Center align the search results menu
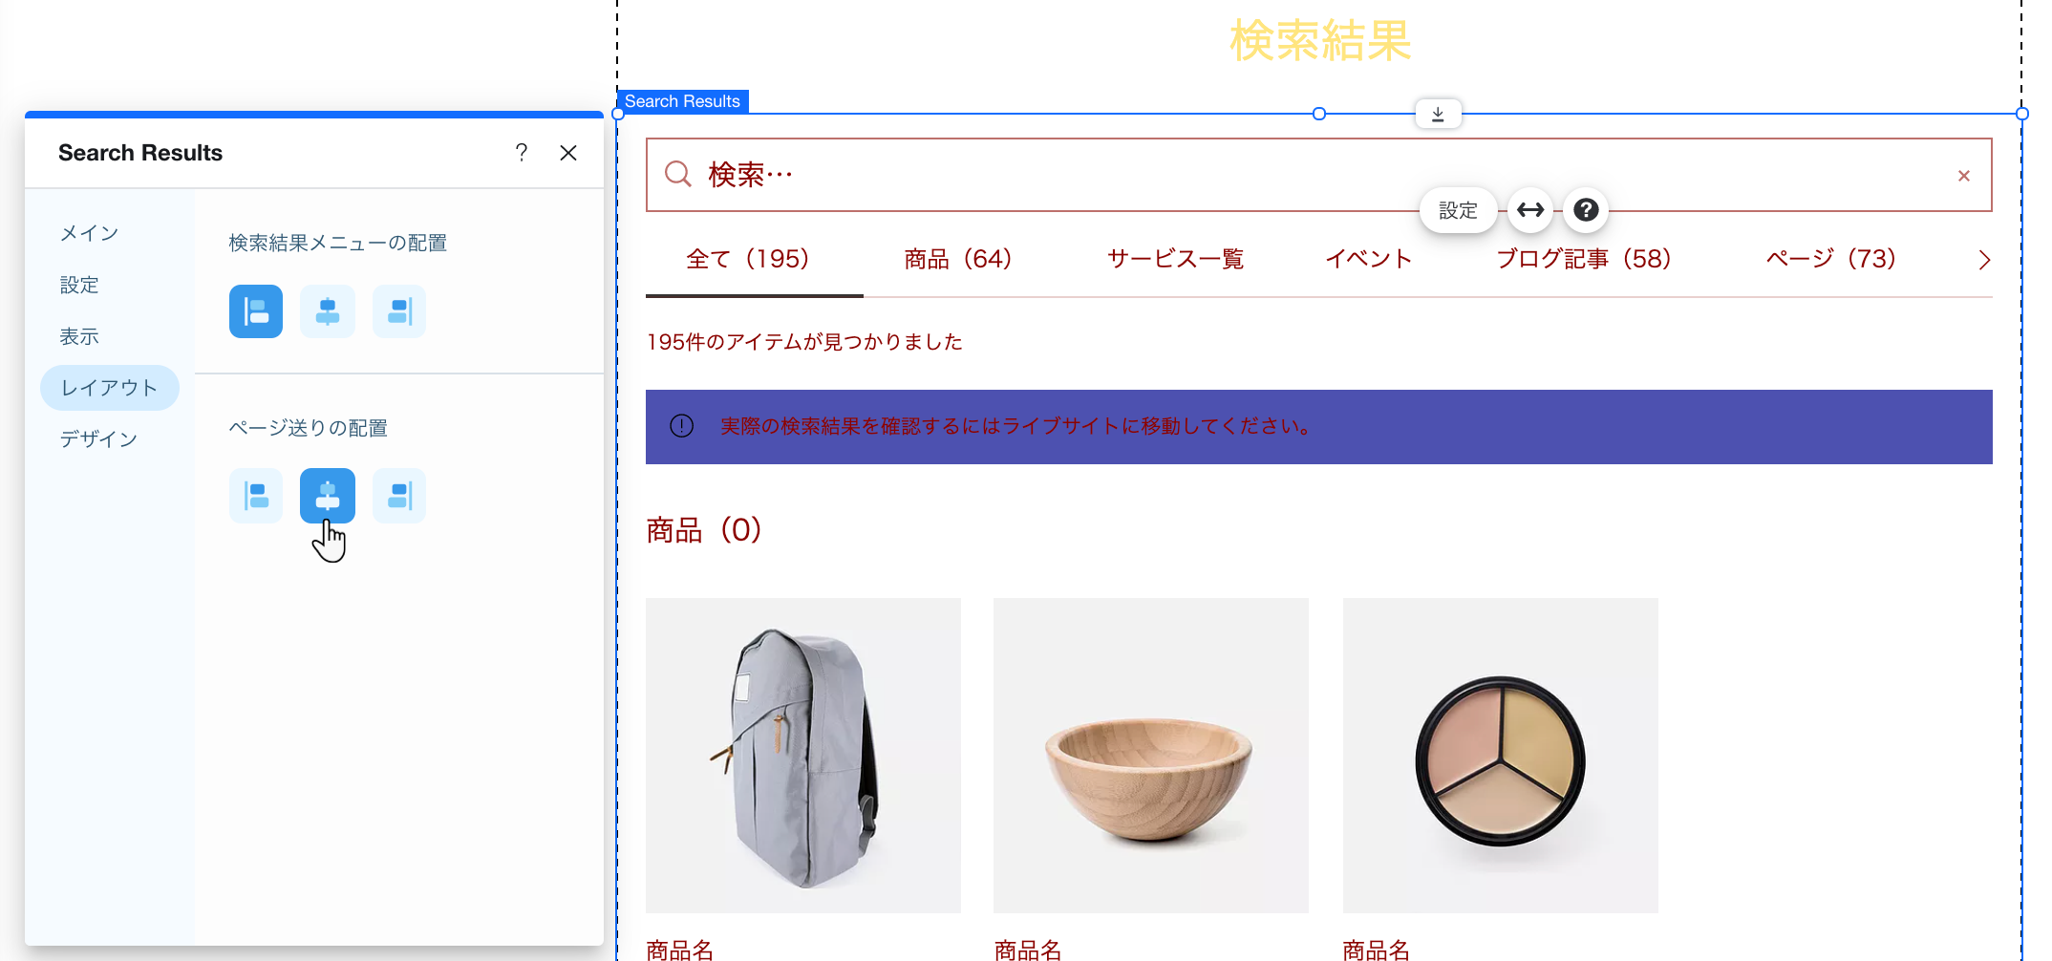The height and width of the screenshot is (961, 2052). pyautogui.click(x=327, y=311)
